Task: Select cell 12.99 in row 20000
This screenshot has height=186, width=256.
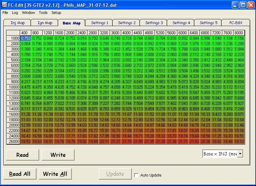Action: click(x=26, y=125)
